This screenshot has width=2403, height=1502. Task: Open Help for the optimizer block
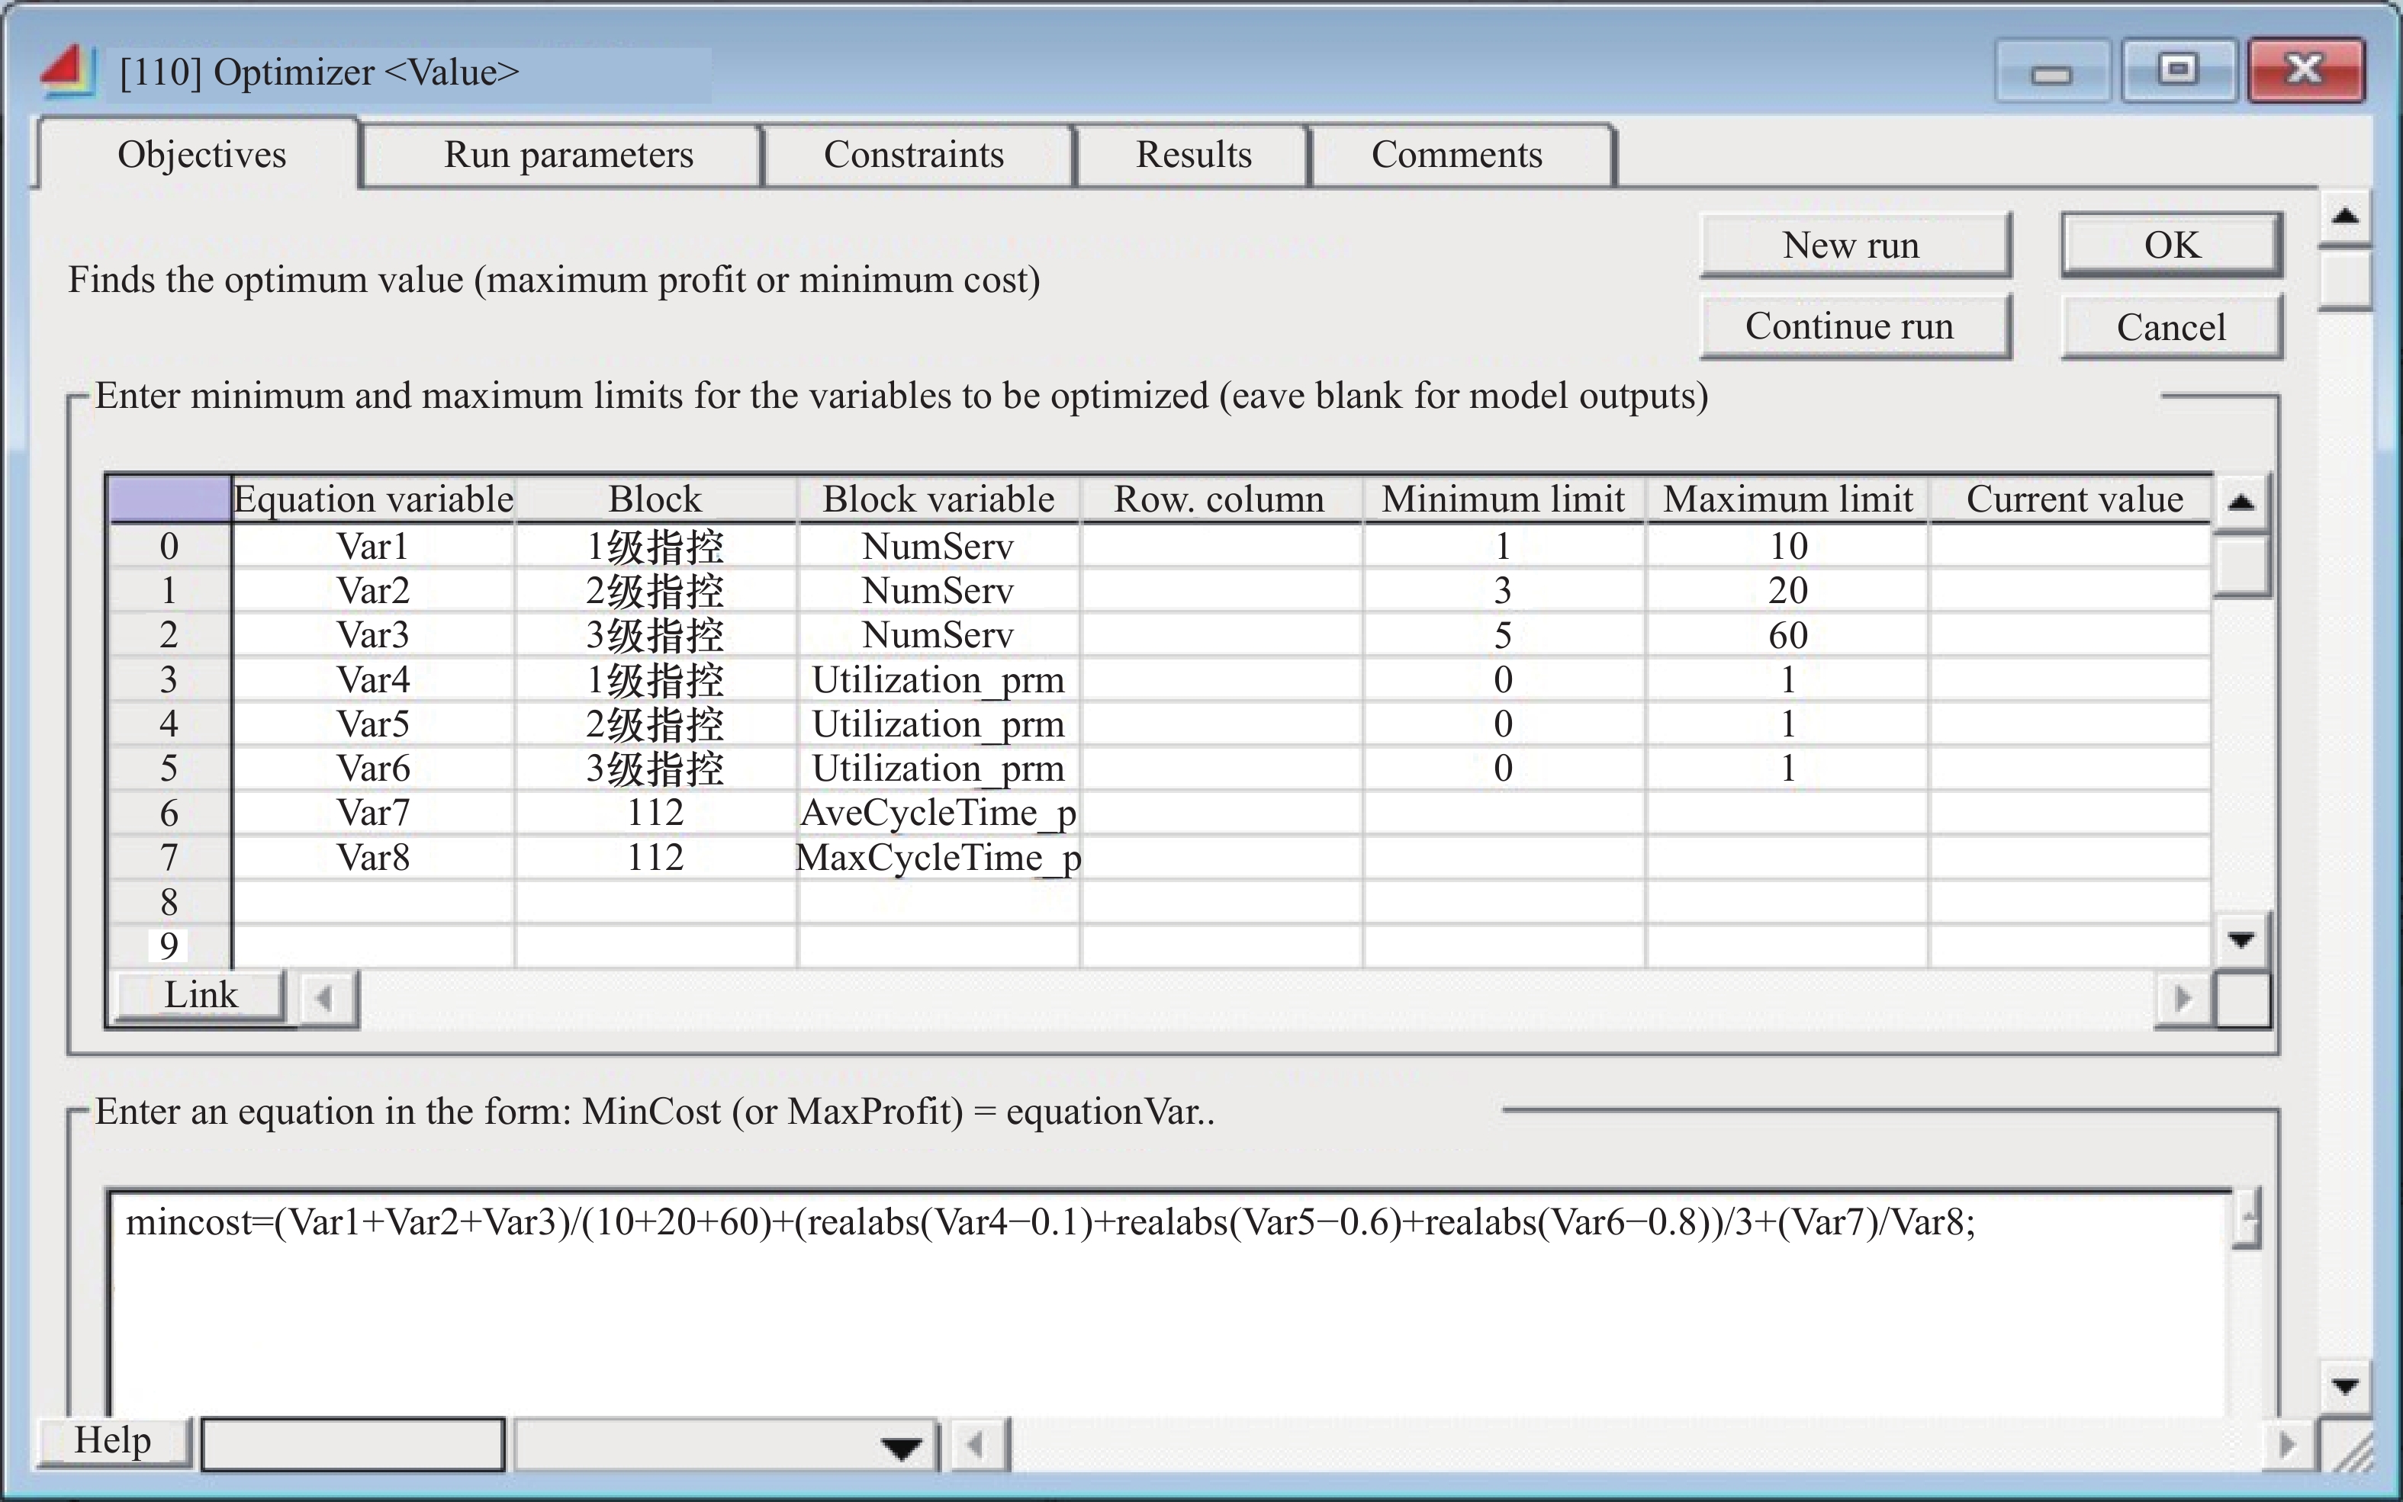[x=112, y=1440]
